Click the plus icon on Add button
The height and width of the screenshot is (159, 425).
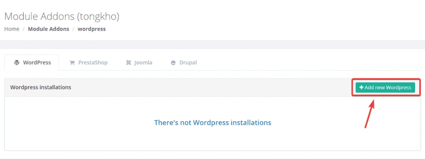click(361, 87)
